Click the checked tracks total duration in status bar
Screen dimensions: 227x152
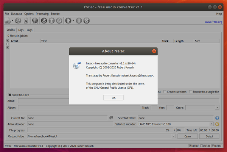pyautogui.click(x=216, y=146)
